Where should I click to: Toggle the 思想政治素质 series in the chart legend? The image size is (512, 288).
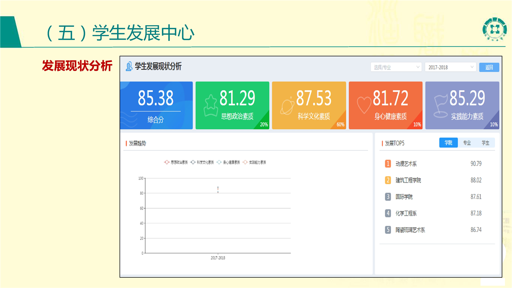176,162
